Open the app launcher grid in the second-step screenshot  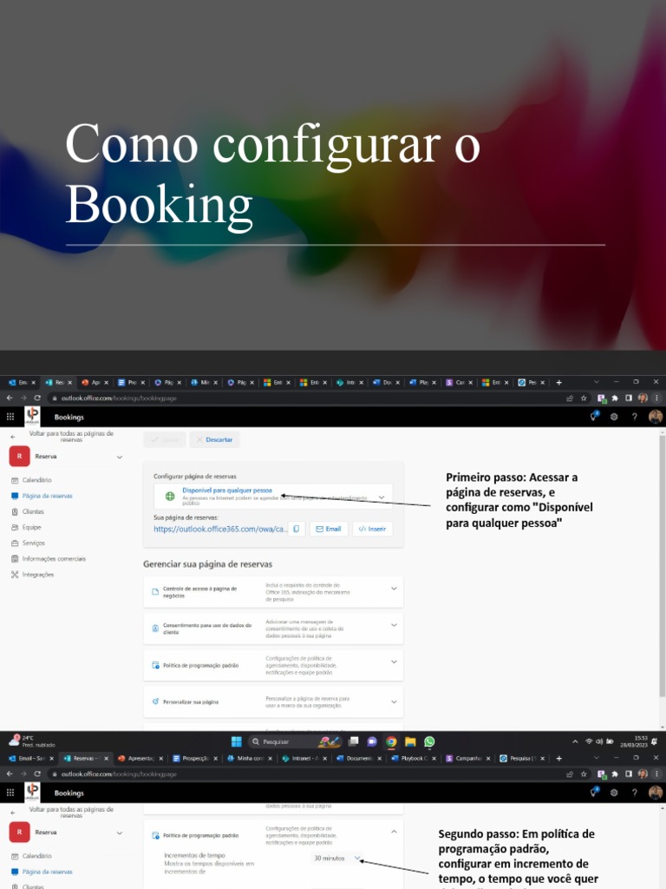pyautogui.click(x=10, y=793)
